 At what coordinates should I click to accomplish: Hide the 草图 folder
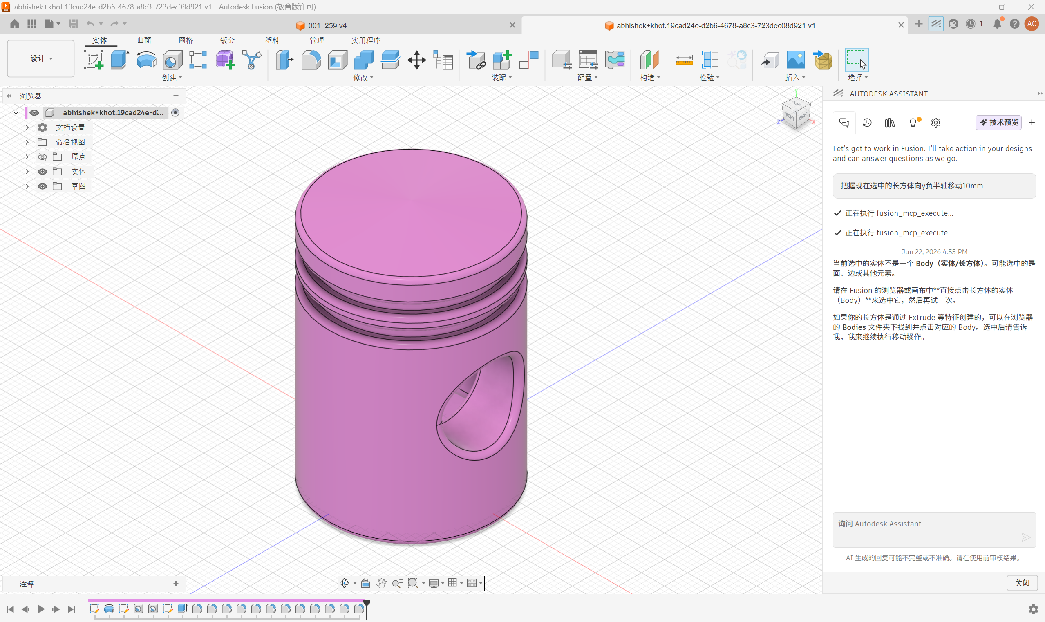(x=43, y=186)
